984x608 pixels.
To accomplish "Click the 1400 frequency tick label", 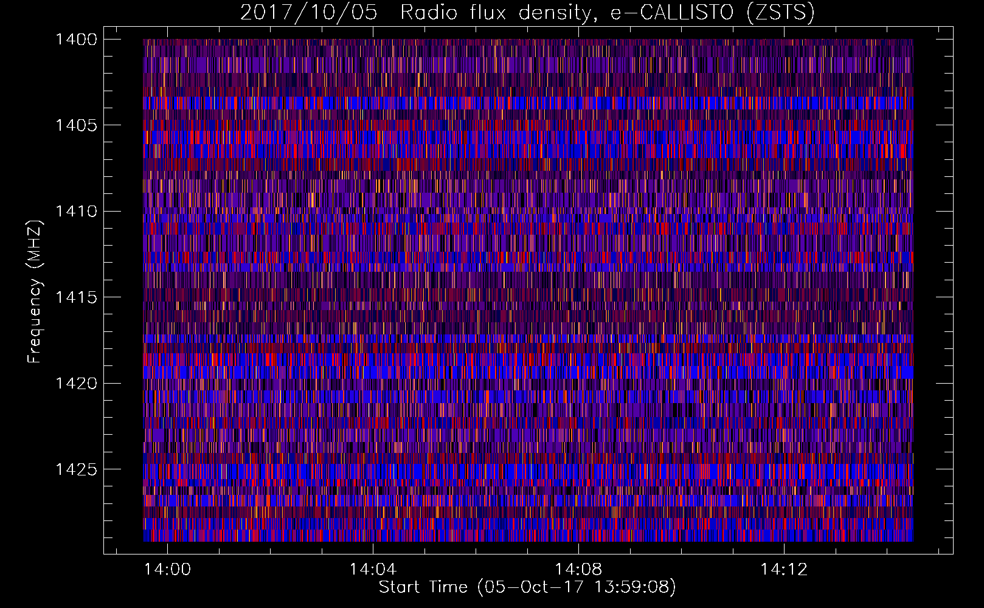I will 76,40.
